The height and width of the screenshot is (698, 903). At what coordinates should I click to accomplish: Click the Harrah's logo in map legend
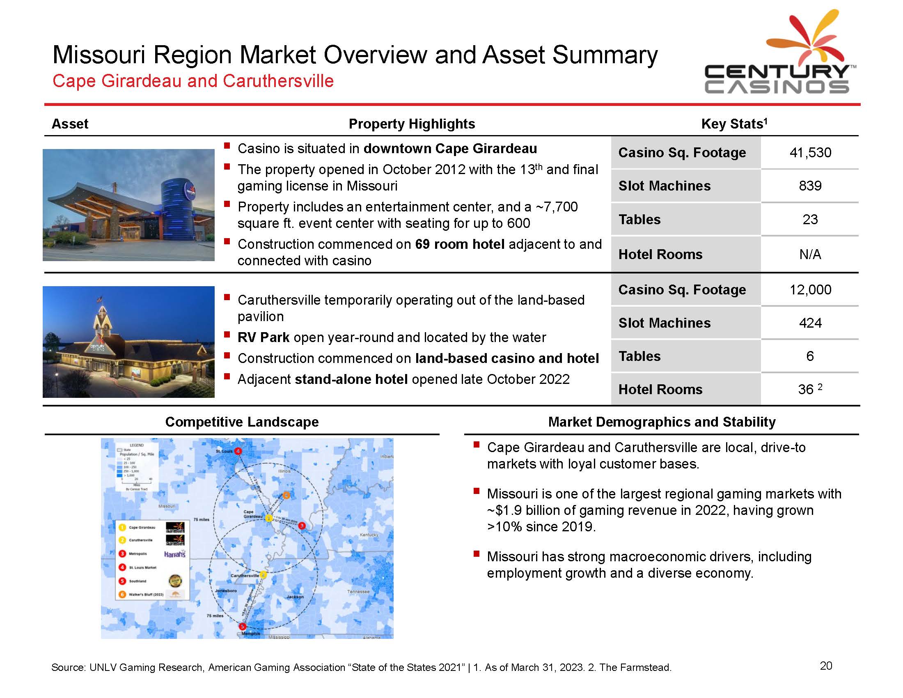tap(174, 554)
